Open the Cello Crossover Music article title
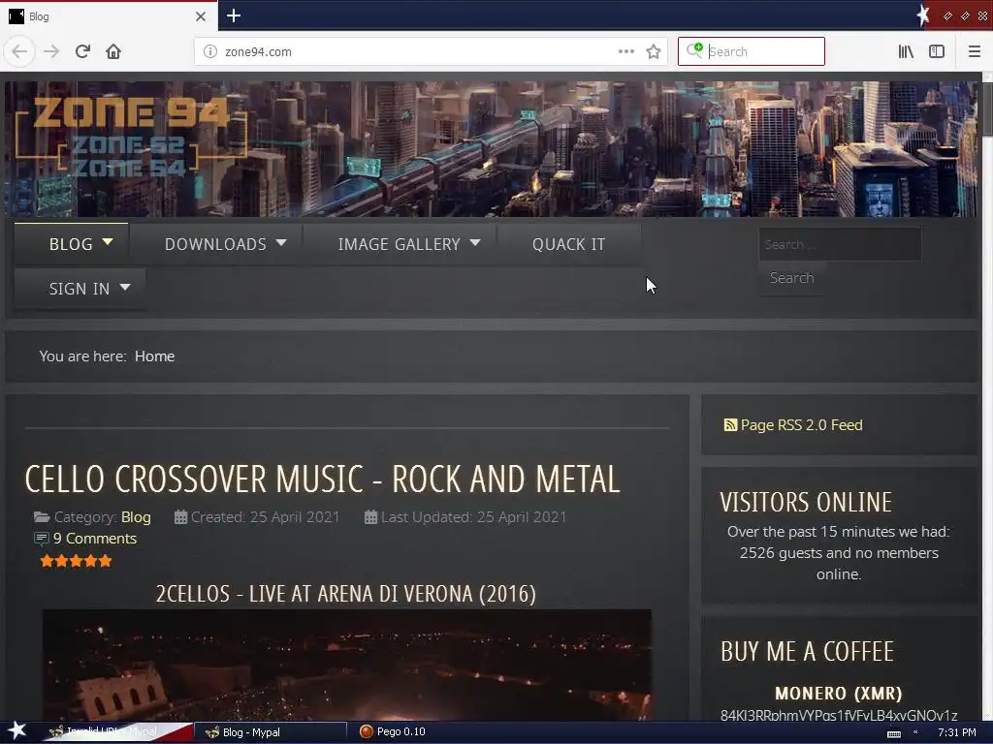 [322, 479]
